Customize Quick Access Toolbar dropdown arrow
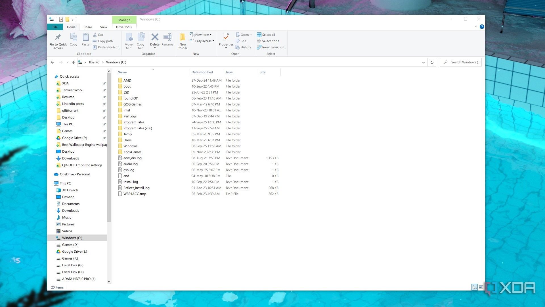Image resolution: width=545 pixels, height=307 pixels. [x=72, y=19]
